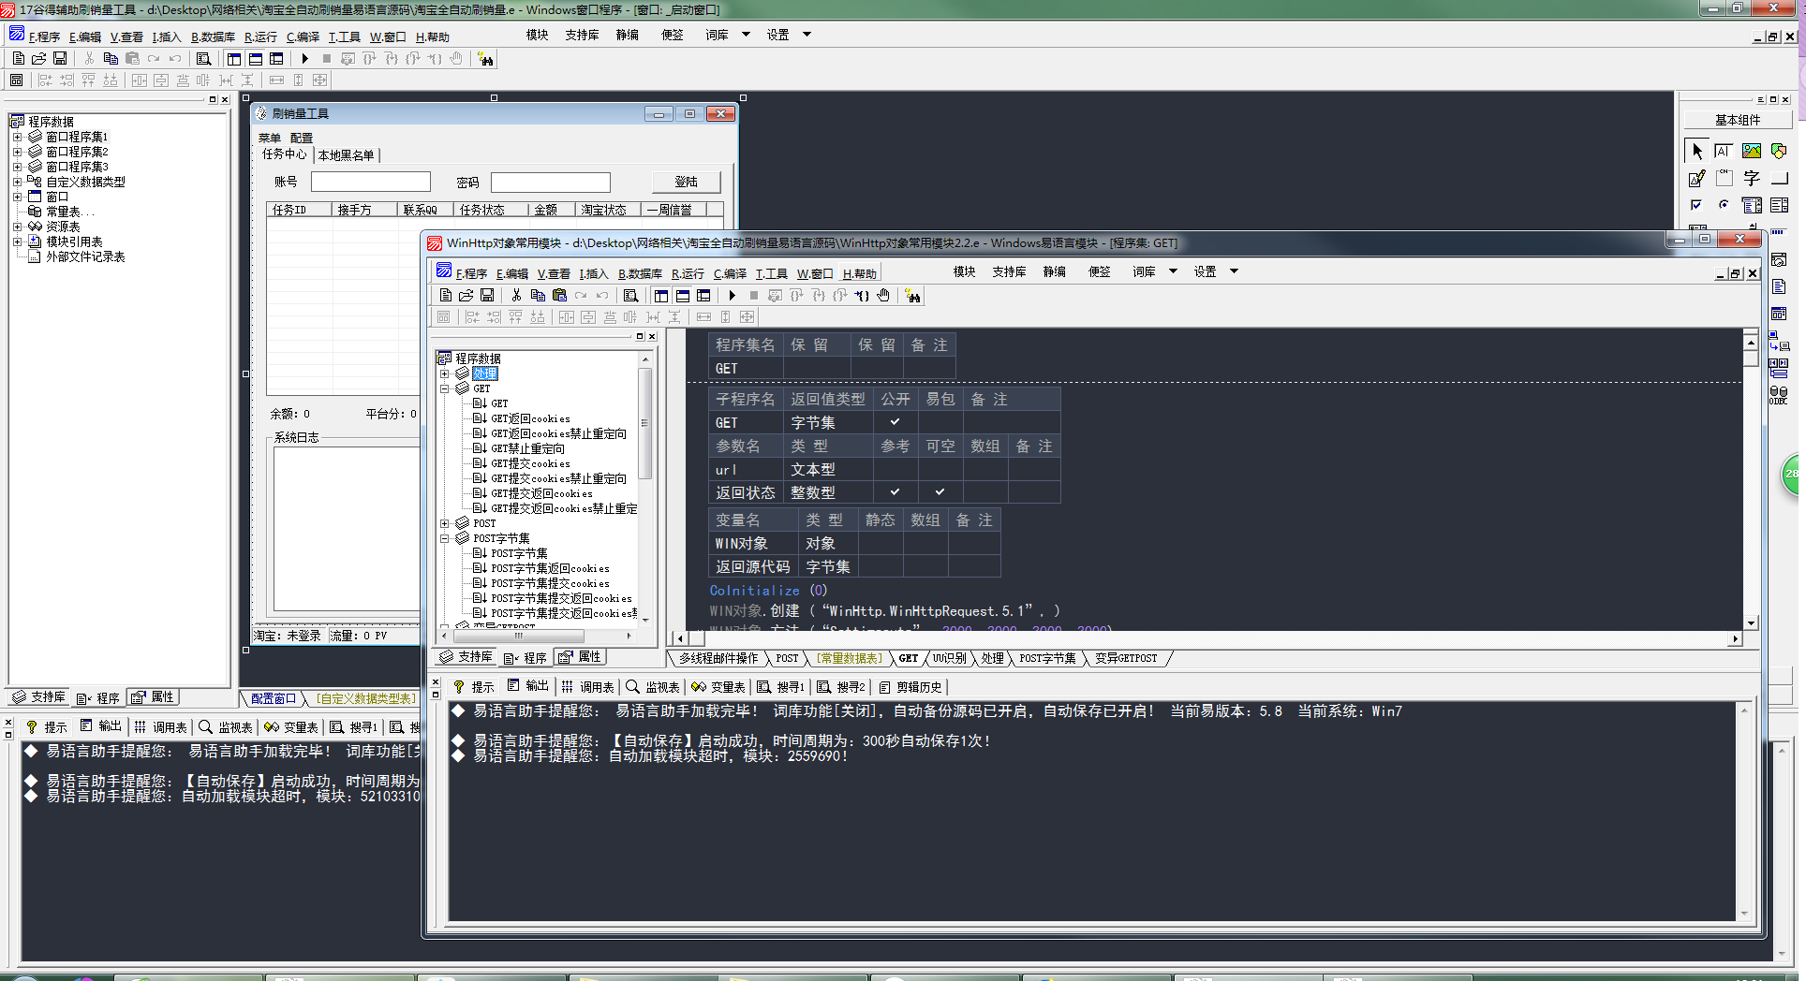Select the combo box component icon
Viewport: 1806px width, 981px height.
click(1752, 205)
